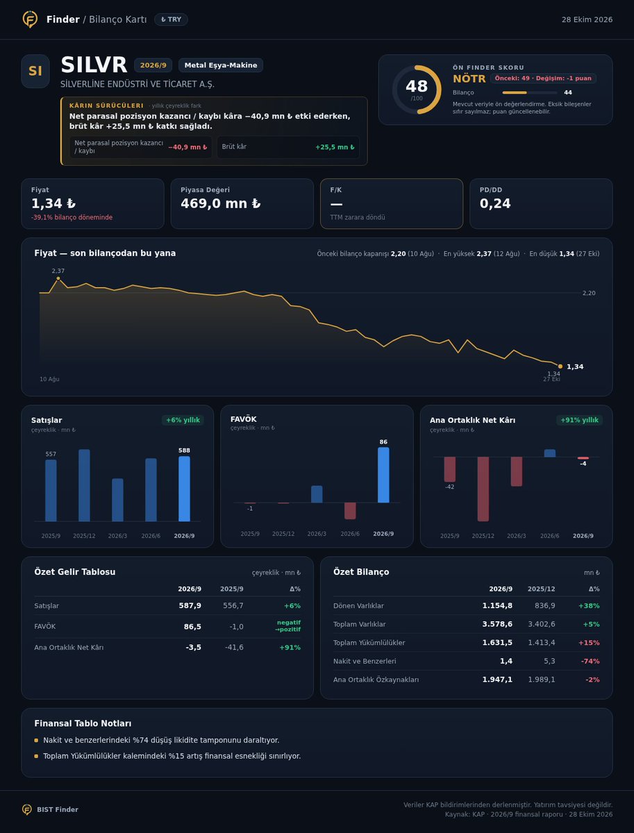Click the 2026/9 period badge
The image size is (634, 833).
click(153, 65)
